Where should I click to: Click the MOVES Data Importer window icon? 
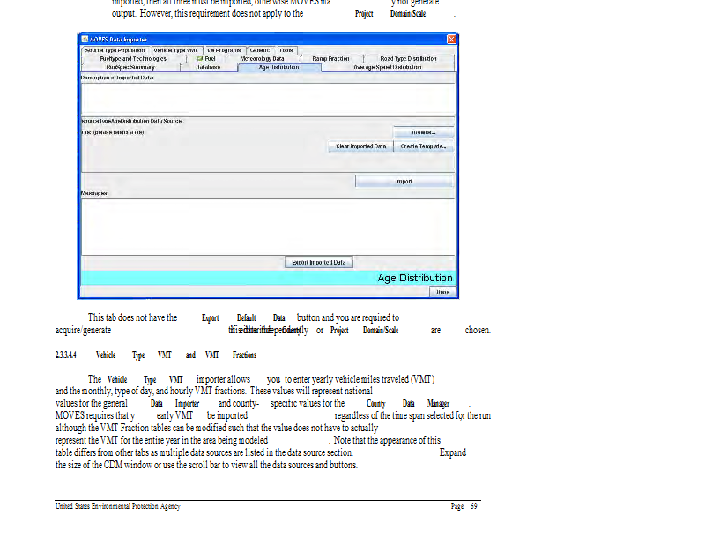pos(85,40)
